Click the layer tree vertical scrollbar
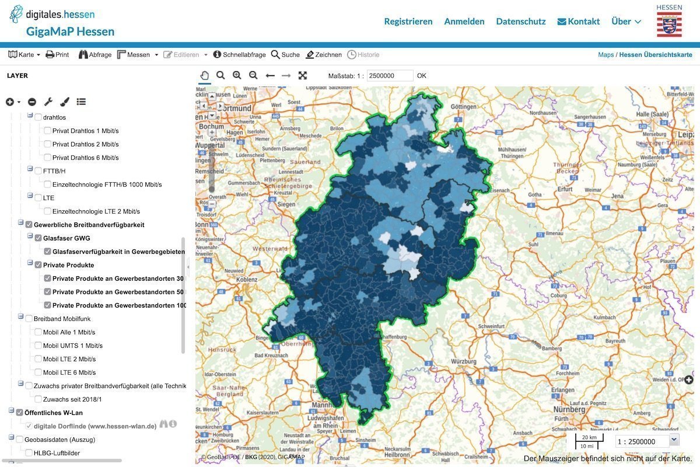This screenshot has width=700, height=467. [183, 295]
